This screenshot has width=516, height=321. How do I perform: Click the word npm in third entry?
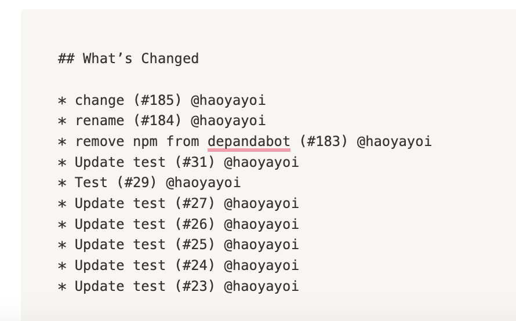(x=145, y=143)
